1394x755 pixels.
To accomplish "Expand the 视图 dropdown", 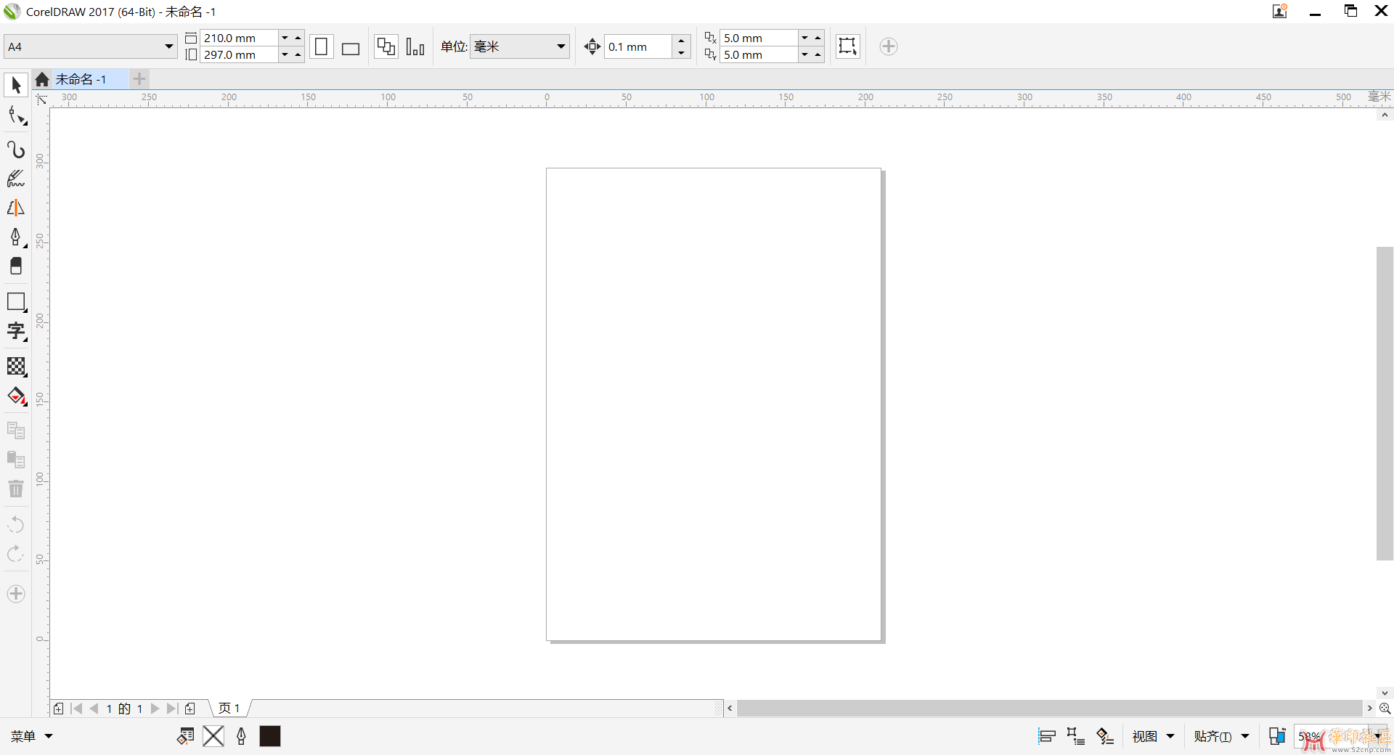I will tap(1153, 736).
